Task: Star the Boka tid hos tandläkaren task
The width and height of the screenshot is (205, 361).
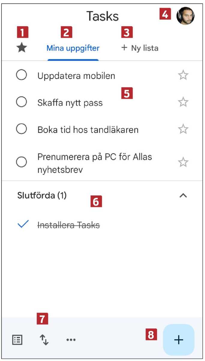Action: click(182, 129)
